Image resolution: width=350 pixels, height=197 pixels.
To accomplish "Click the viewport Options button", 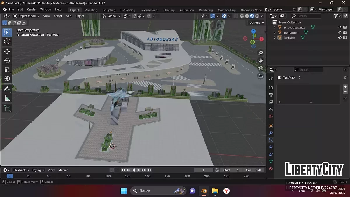I will pos(256,22).
